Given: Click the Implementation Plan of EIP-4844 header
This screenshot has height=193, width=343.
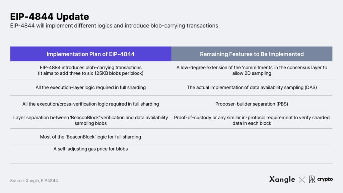Looking at the screenshot, I should click(x=90, y=54).
